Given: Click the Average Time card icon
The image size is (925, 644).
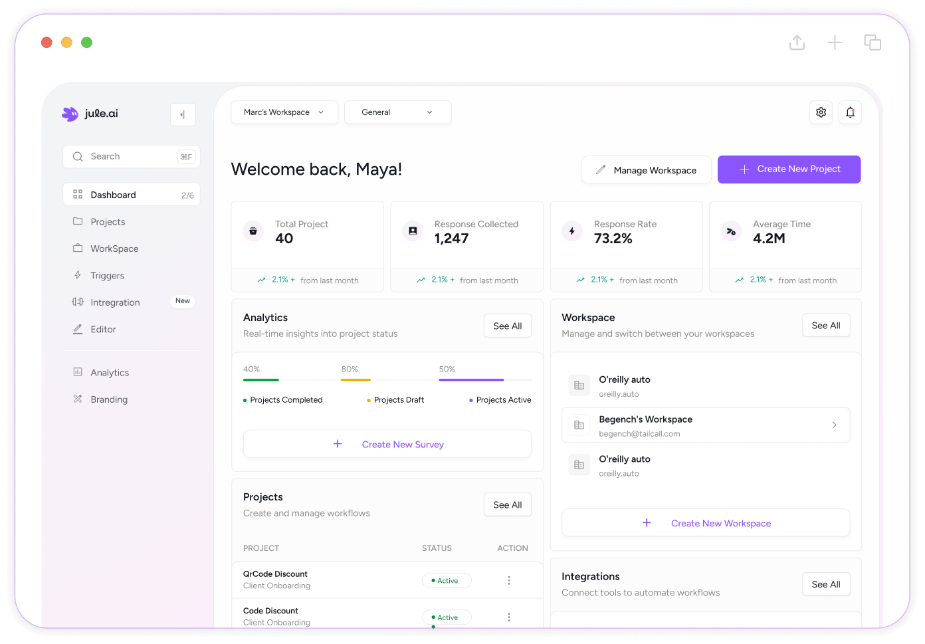Looking at the screenshot, I should coord(731,231).
